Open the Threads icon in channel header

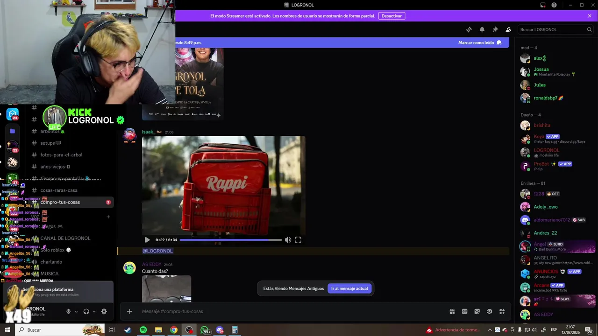[x=469, y=29]
